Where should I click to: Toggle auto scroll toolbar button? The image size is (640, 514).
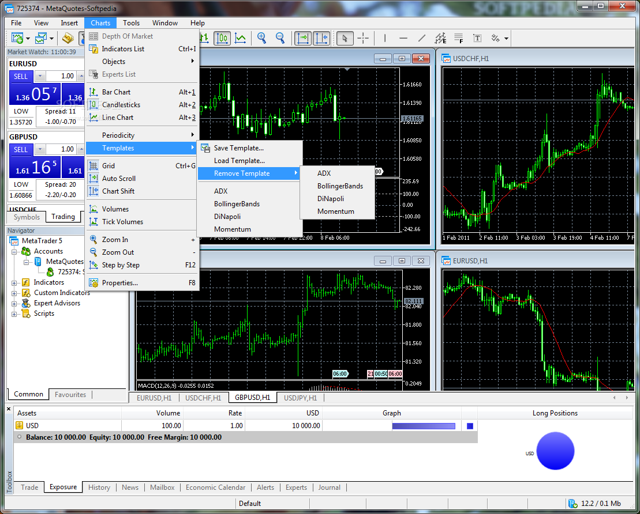[x=303, y=38]
